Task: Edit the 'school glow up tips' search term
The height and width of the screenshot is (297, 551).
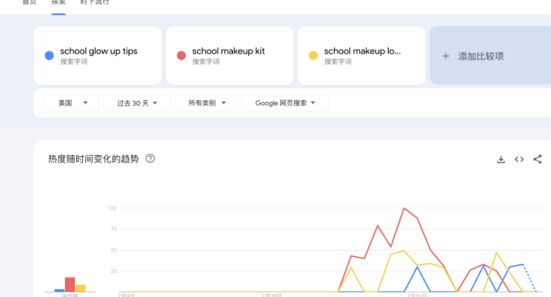Action: 99,51
